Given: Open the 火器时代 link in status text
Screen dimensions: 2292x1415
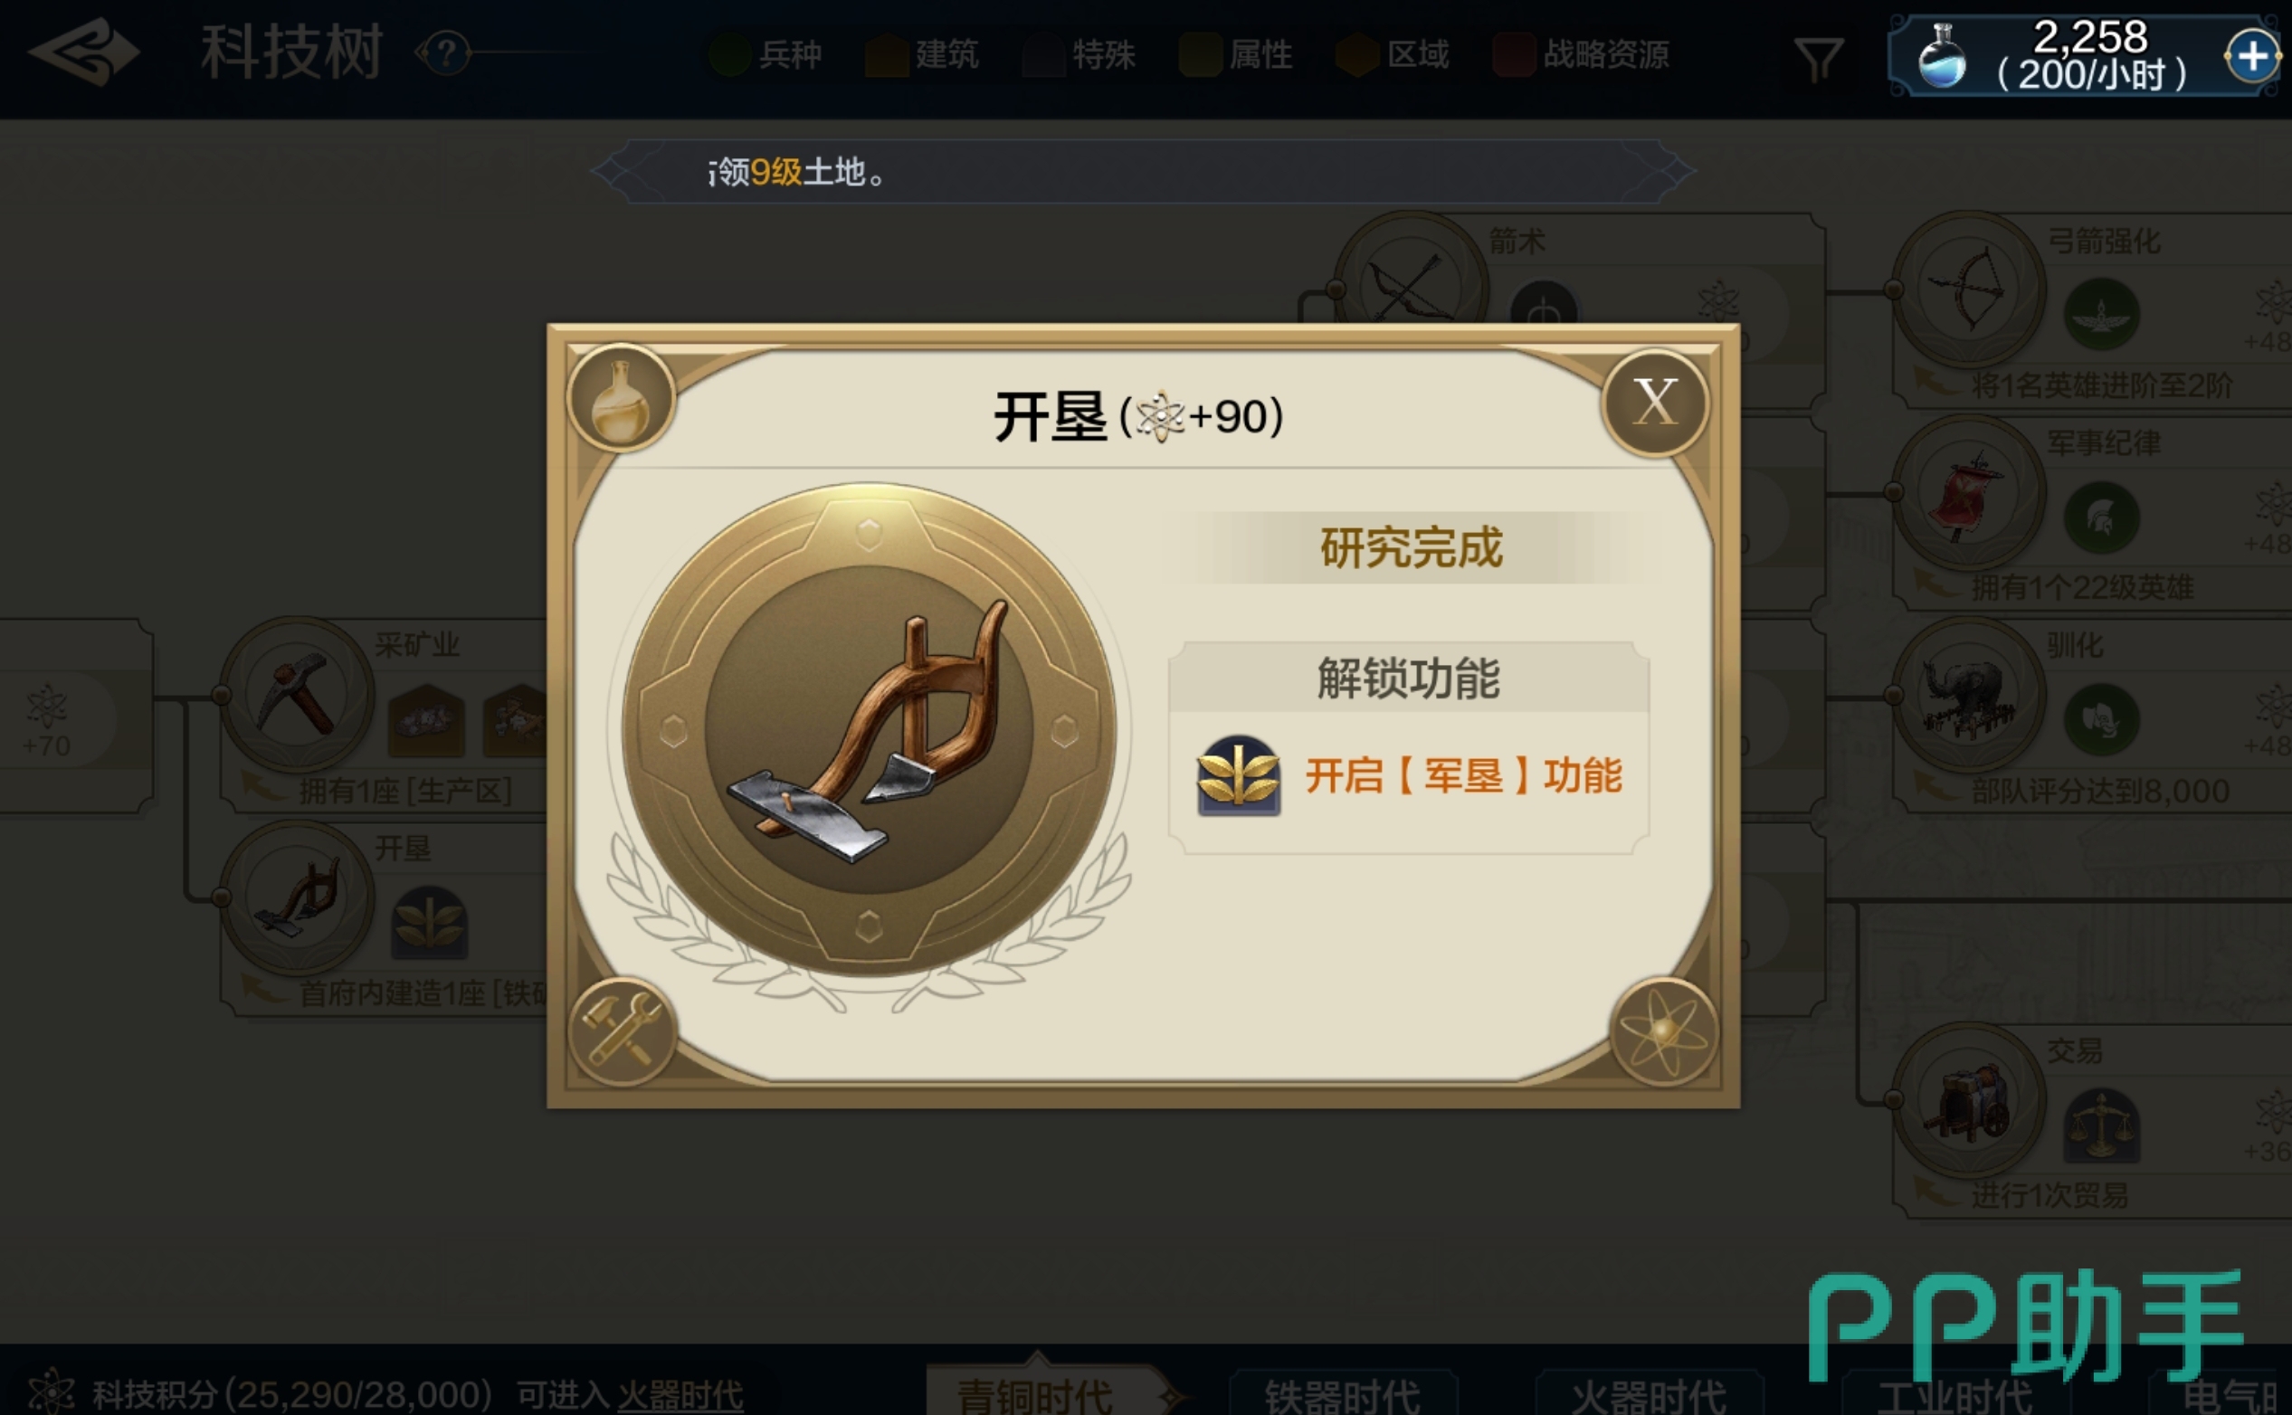Looking at the screenshot, I should [x=680, y=1395].
